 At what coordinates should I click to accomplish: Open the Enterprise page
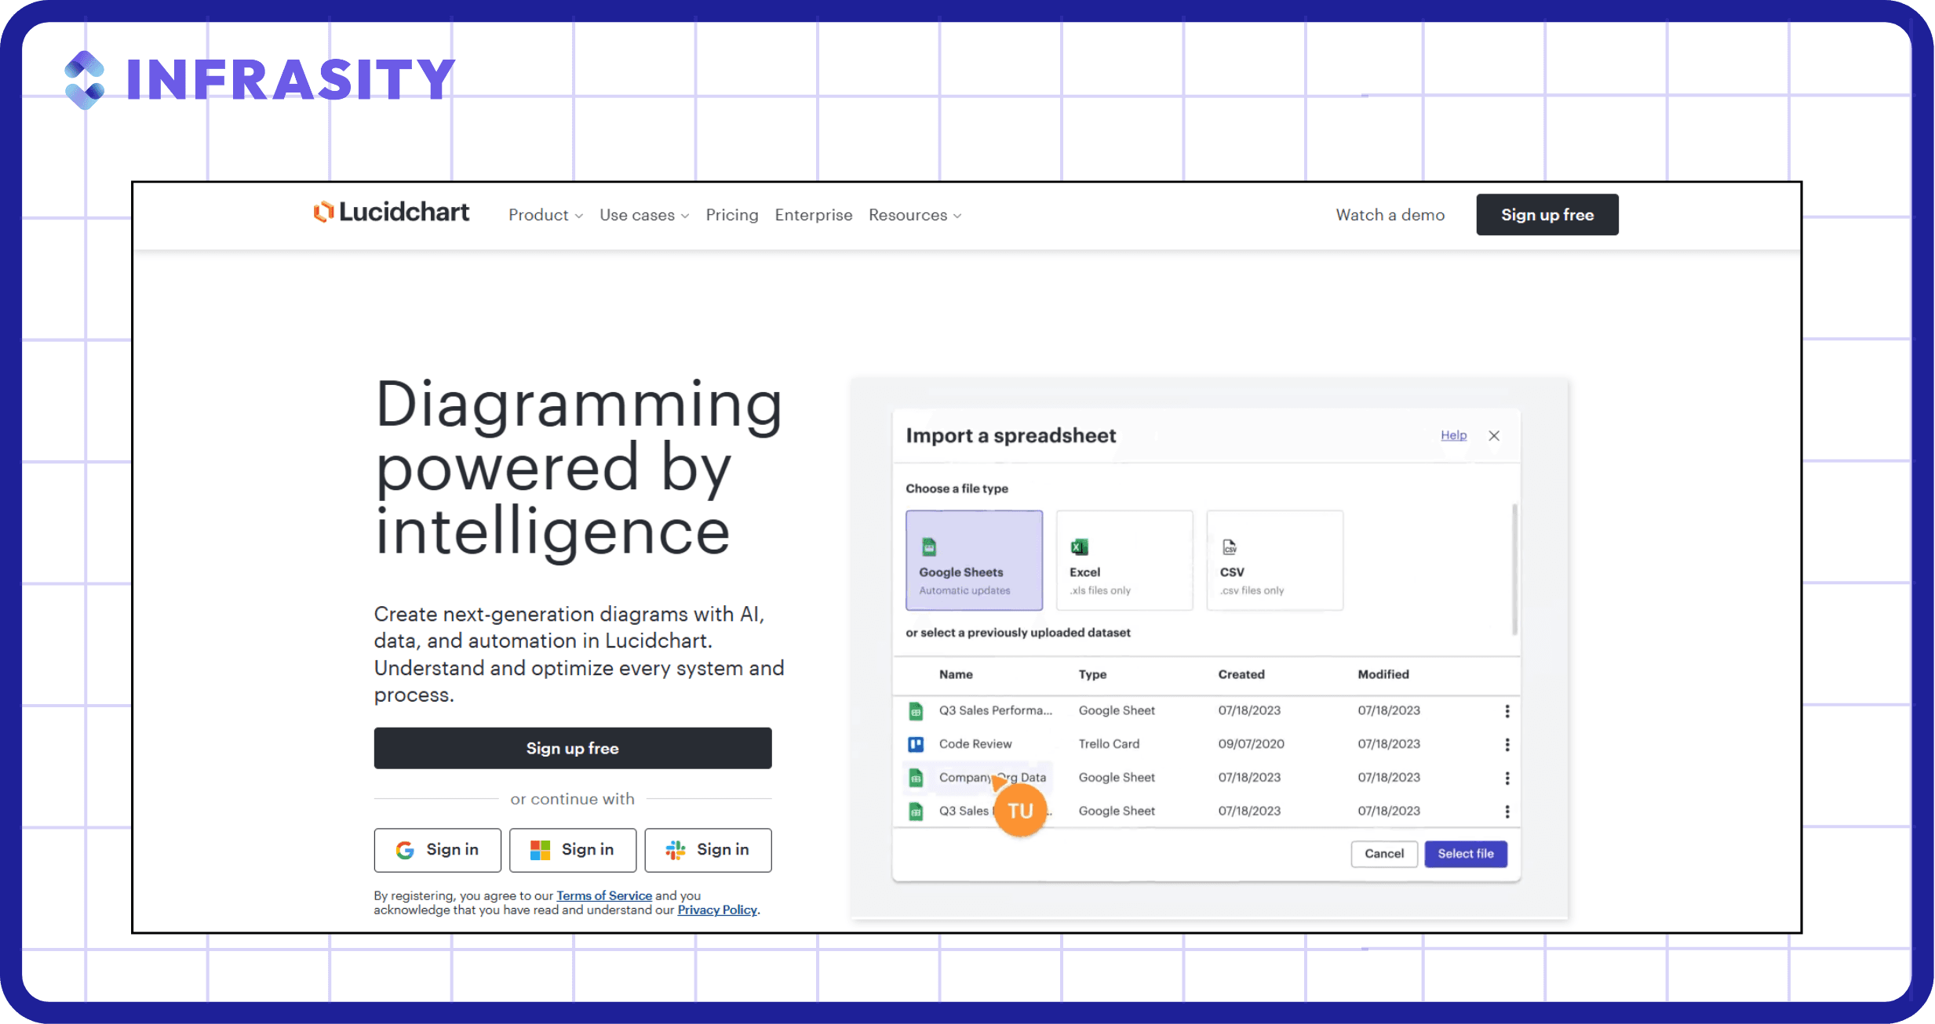813,215
